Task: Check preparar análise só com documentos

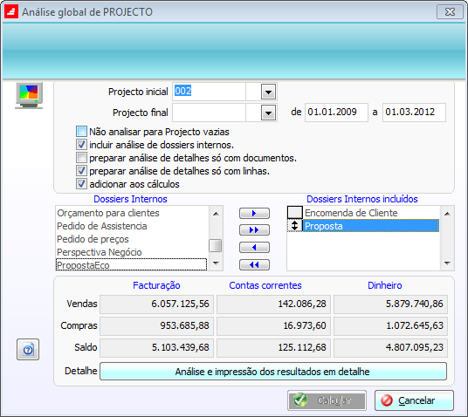Action: 81,158
